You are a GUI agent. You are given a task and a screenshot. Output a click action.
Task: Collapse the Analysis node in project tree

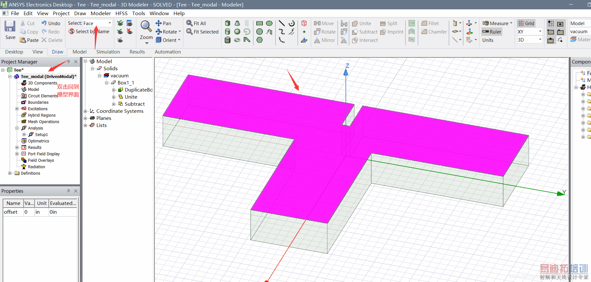(17, 128)
